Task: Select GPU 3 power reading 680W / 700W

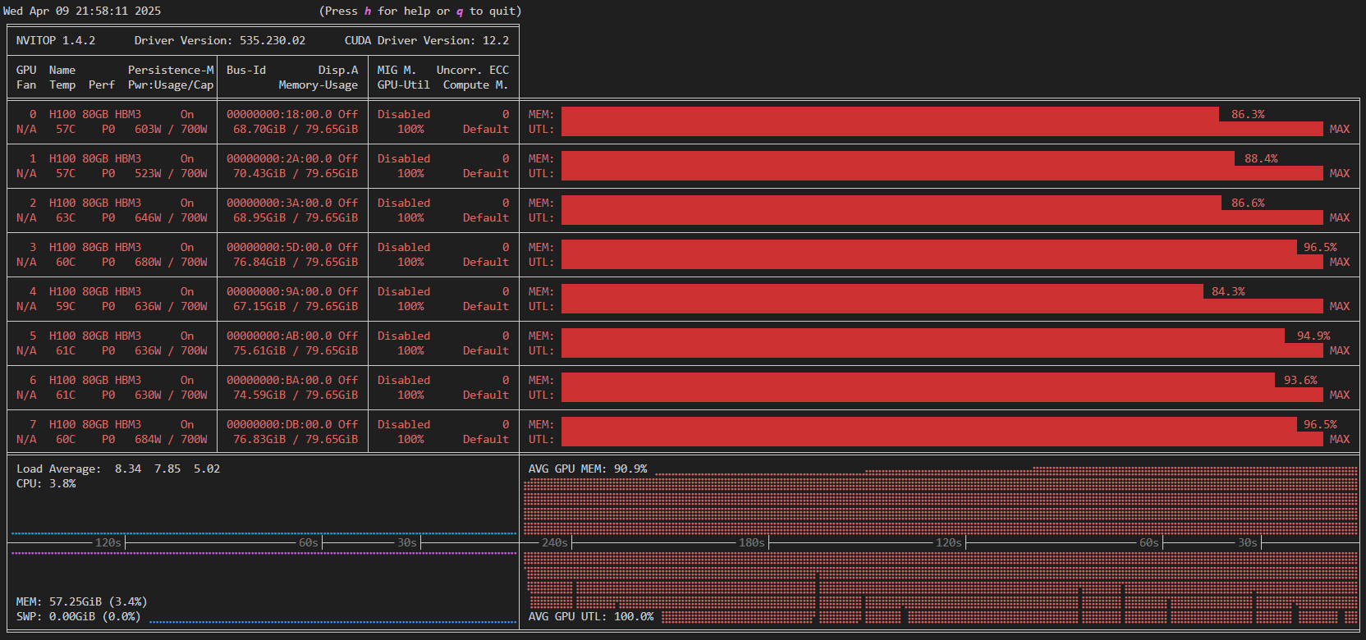Action: click(x=171, y=262)
